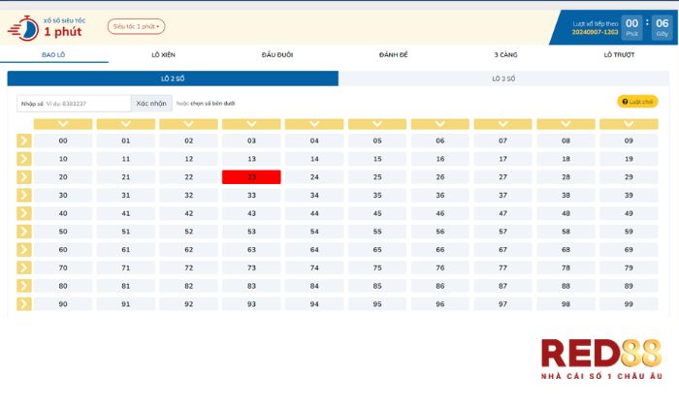Choose number 45 in the grid
679x407 pixels.
377,213
